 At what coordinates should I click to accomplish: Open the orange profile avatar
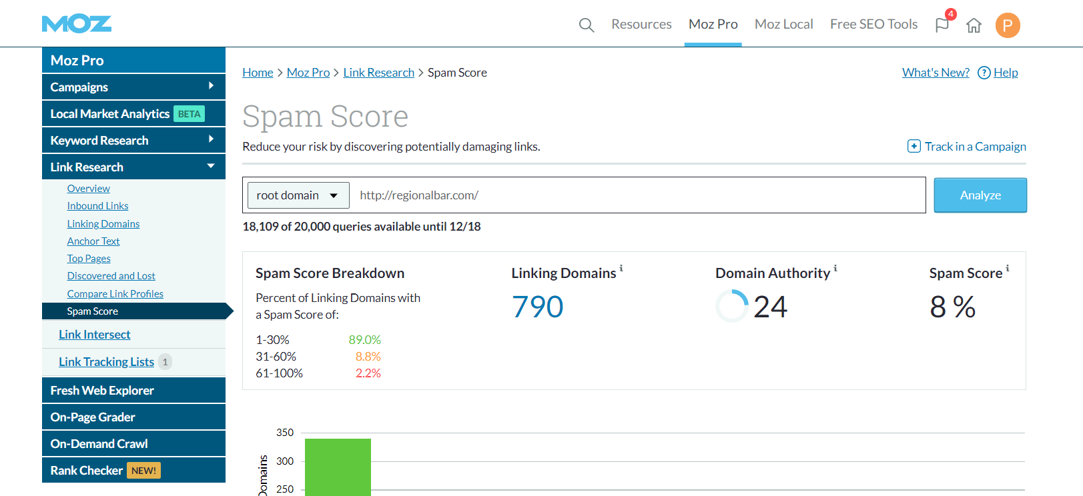[x=1007, y=25]
